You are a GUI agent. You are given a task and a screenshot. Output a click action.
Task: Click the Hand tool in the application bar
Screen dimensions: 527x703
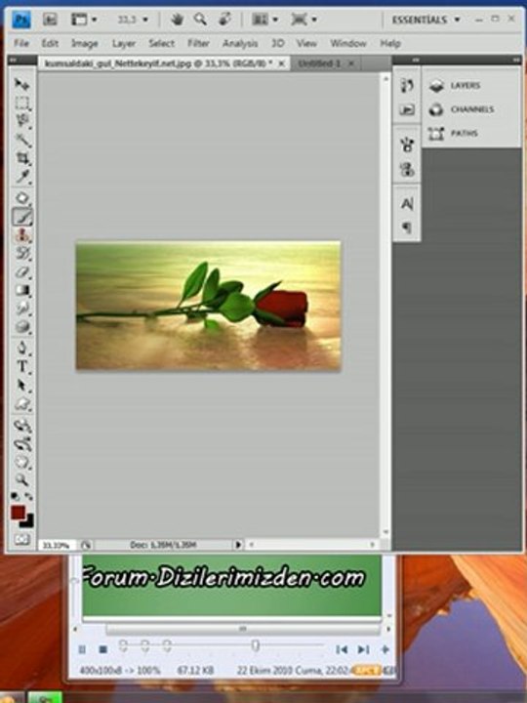(178, 20)
